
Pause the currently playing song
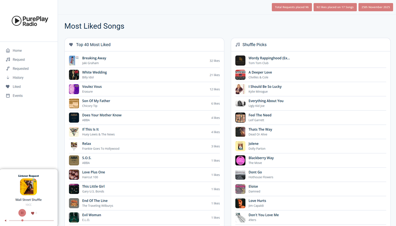(x=22, y=213)
